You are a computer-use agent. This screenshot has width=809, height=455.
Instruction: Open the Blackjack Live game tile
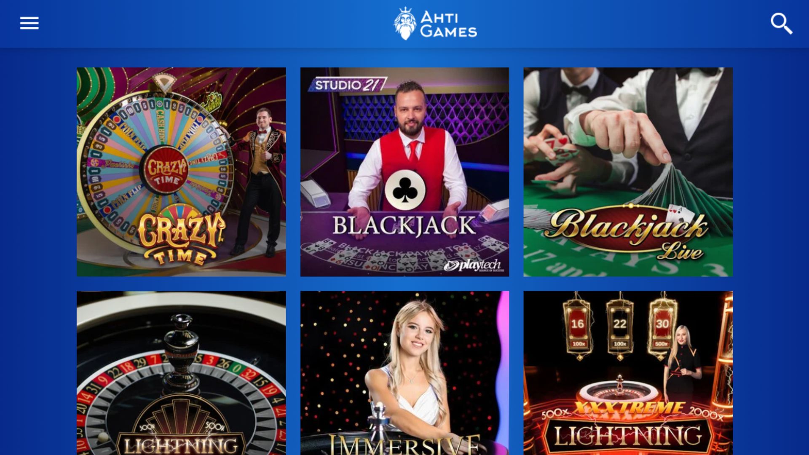pos(628,172)
